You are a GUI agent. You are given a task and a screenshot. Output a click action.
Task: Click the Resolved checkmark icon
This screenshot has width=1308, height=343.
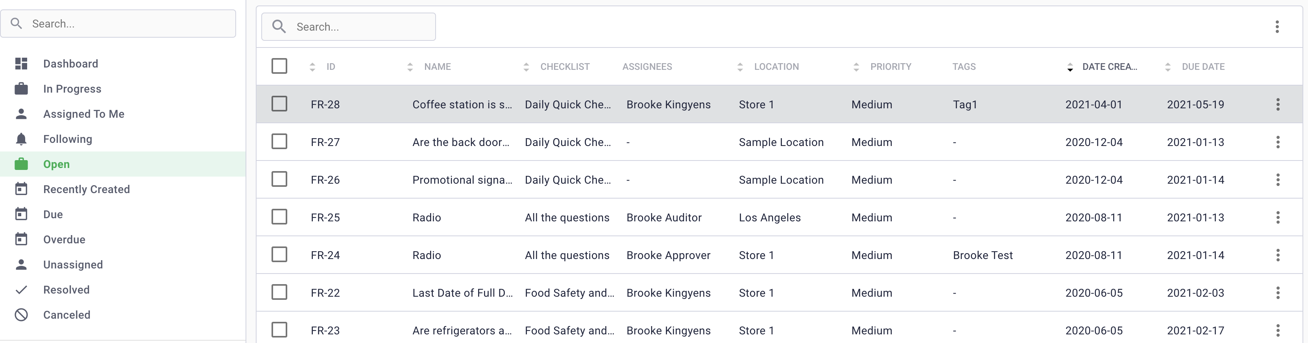tap(21, 290)
